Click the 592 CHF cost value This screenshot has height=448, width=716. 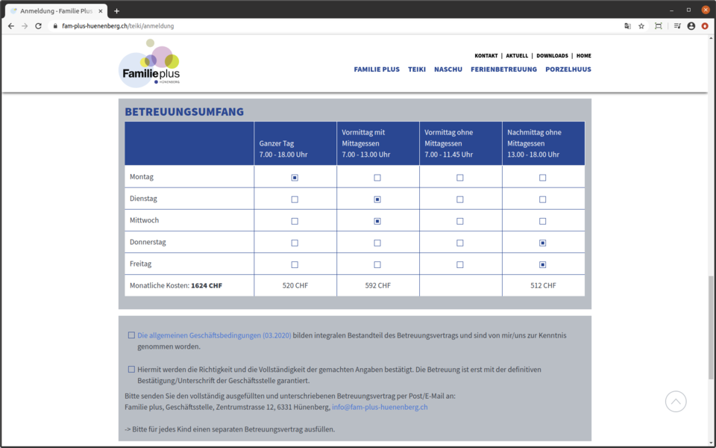tap(377, 285)
